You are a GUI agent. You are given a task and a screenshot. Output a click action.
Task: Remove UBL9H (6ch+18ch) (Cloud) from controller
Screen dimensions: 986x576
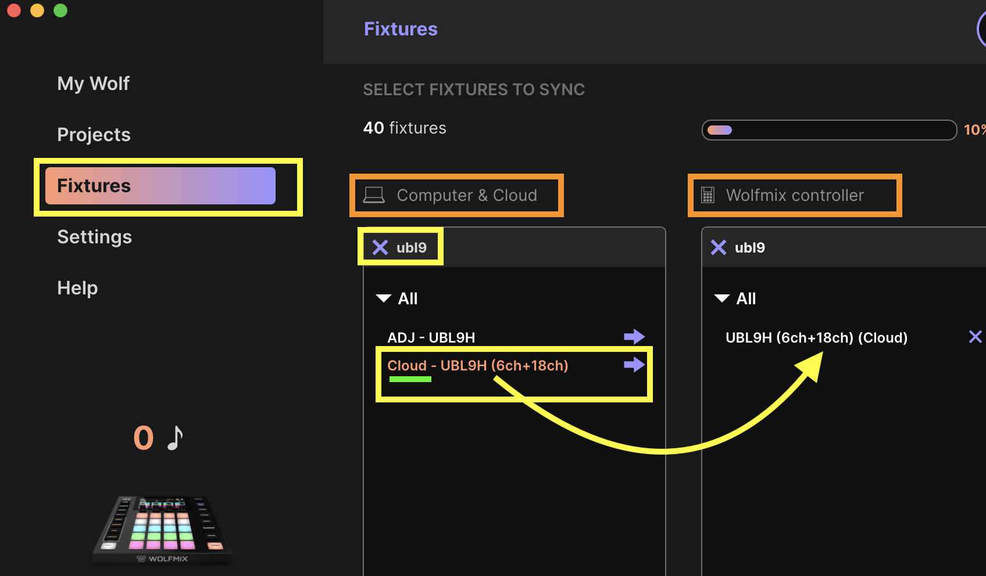pyautogui.click(x=976, y=337)
